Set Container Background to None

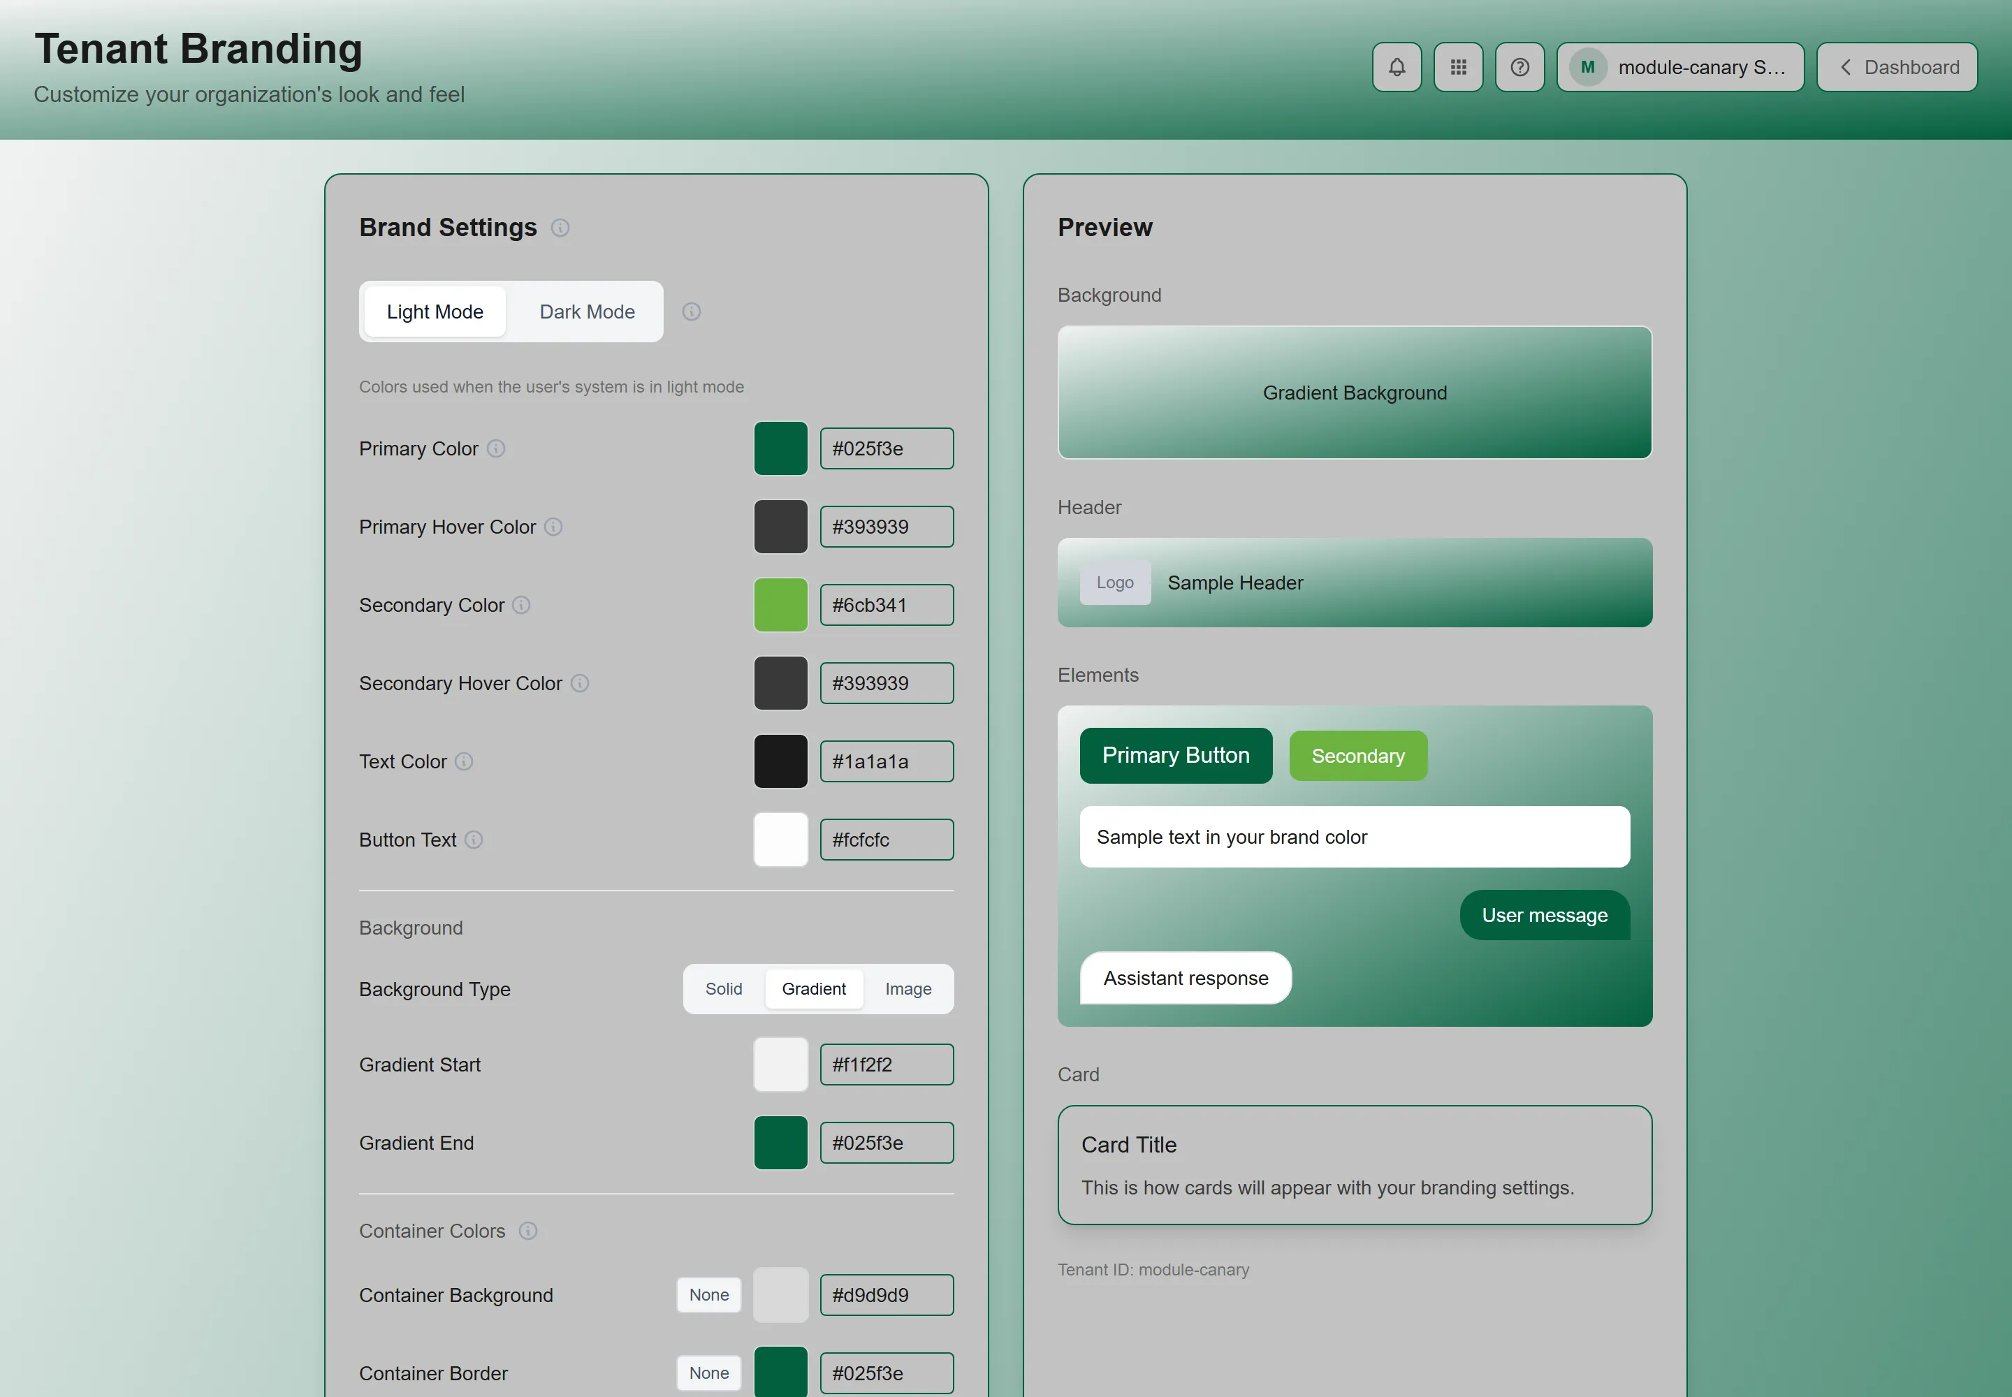709,1294
